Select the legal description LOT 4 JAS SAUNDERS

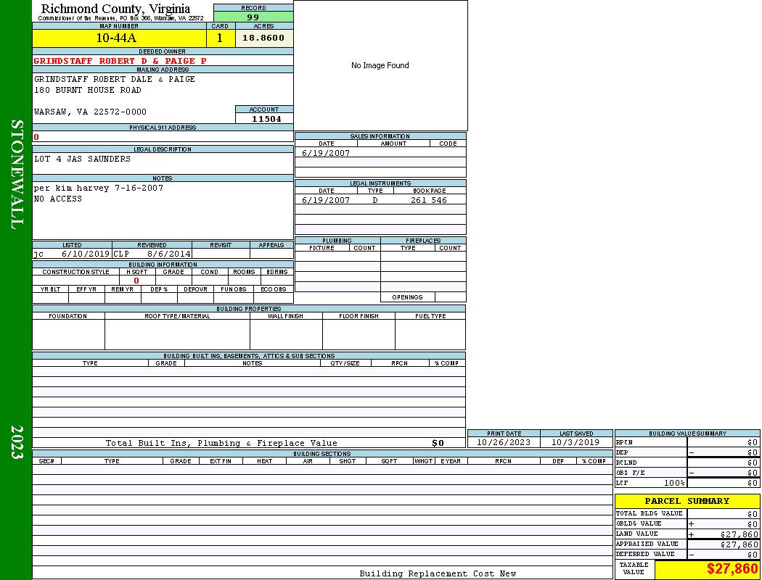83,159
